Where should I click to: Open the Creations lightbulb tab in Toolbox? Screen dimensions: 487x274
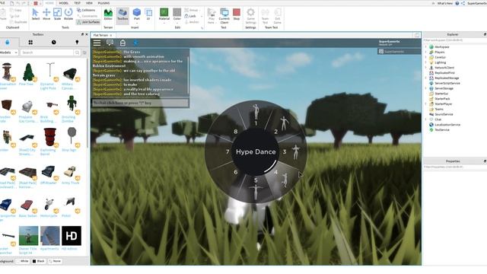77,43
